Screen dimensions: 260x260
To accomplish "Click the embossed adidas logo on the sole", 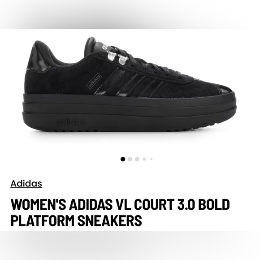I will (71, 122).
